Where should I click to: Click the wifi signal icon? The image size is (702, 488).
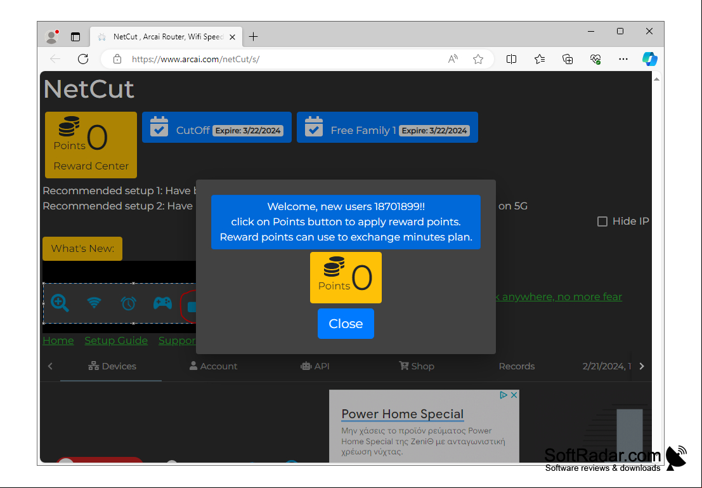pos(94,303)
